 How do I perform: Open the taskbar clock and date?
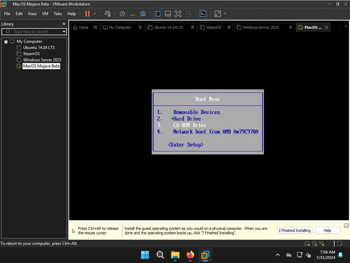pyautogui.click(x=325, y=255)
